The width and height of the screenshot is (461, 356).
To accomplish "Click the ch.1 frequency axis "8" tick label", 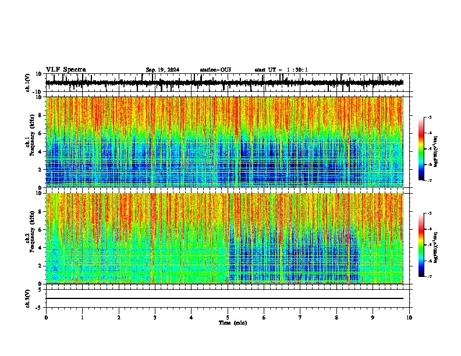I will point(40,115).
